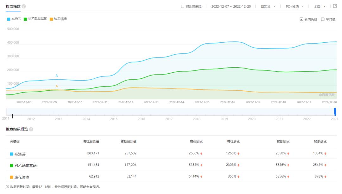The height and width of the screenshot is (194, 342).
Task: Click 2022-12-16 label on chart x-axis
Action: coord(227,102)
